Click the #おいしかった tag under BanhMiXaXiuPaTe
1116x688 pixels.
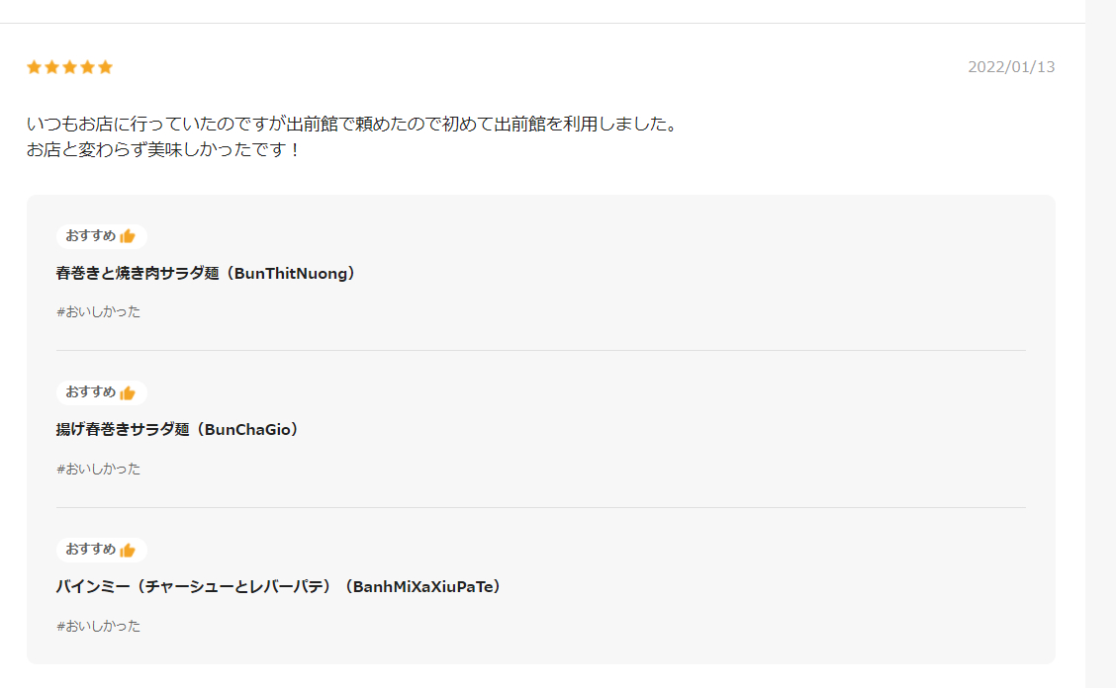tap(98, 626)
